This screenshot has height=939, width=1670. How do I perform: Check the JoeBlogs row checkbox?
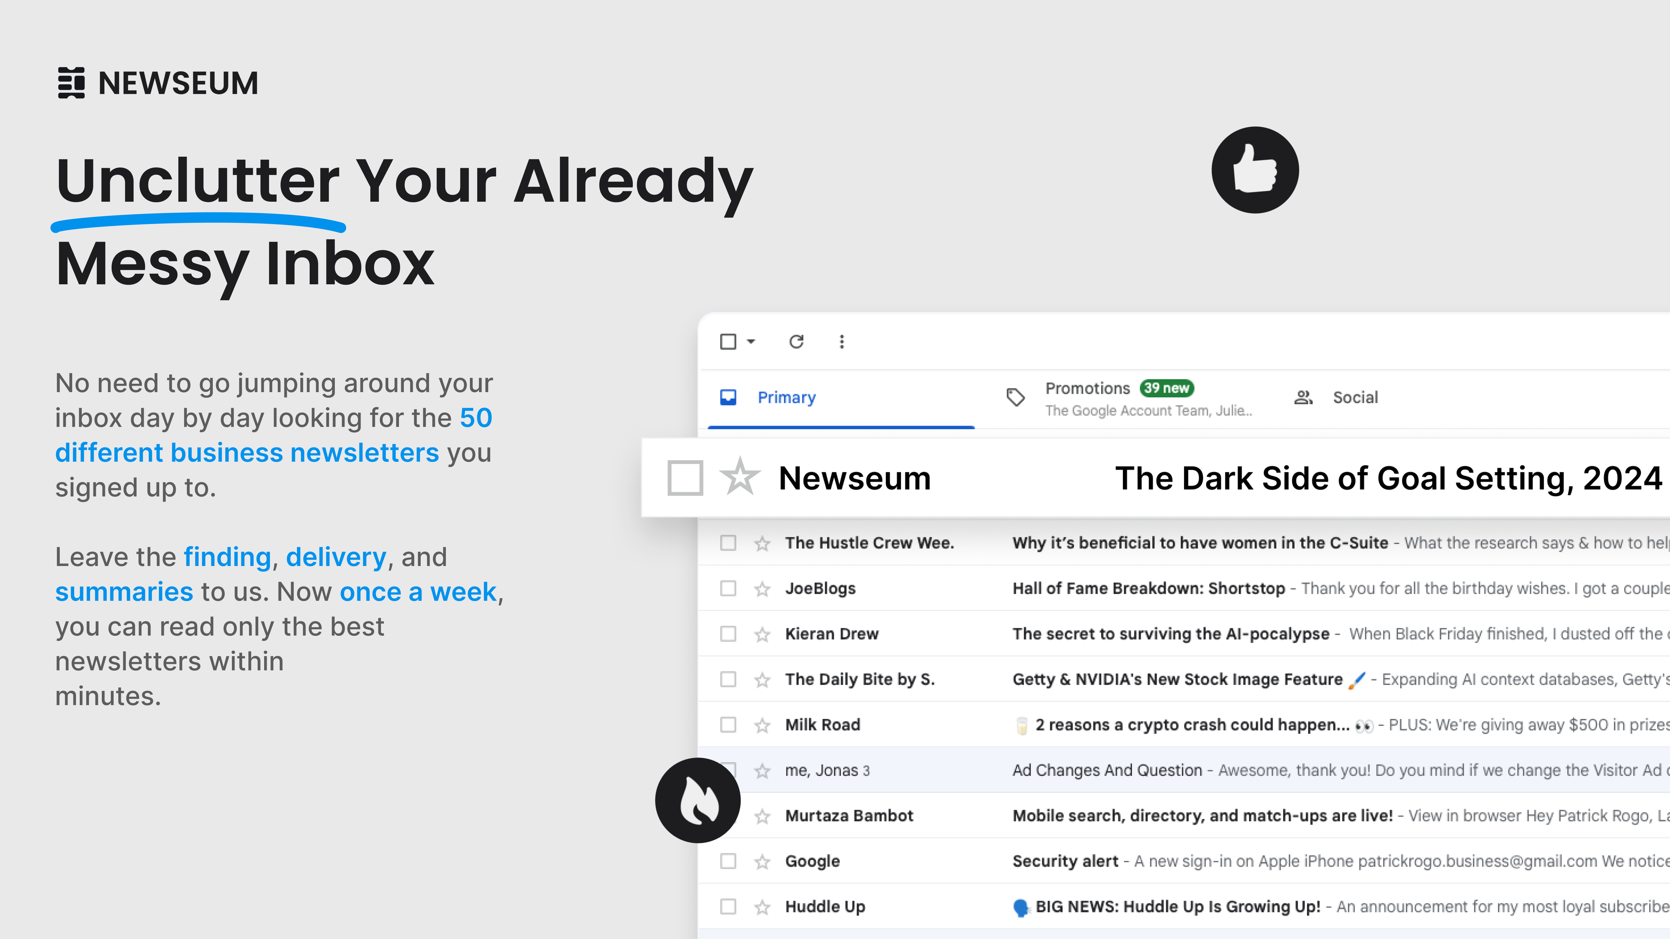click(728, 588)
